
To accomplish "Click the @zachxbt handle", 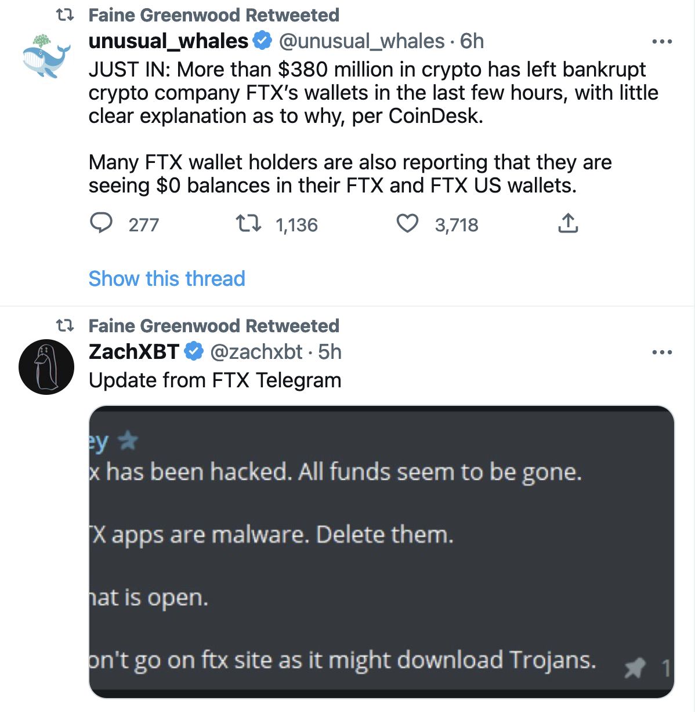I will coord(256,352).
